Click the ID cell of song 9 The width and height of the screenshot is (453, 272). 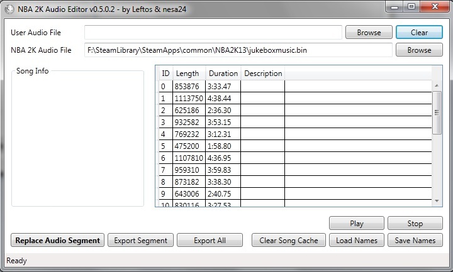(x=166, y=194)
